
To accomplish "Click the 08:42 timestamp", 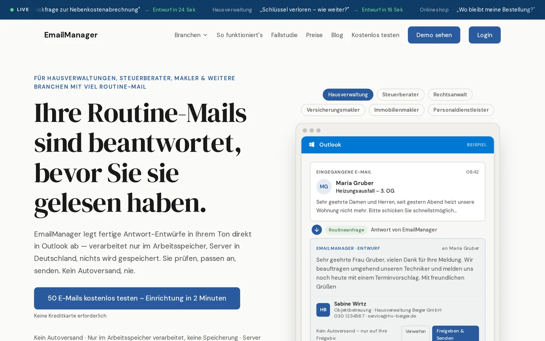I will [x=473, y=172].
